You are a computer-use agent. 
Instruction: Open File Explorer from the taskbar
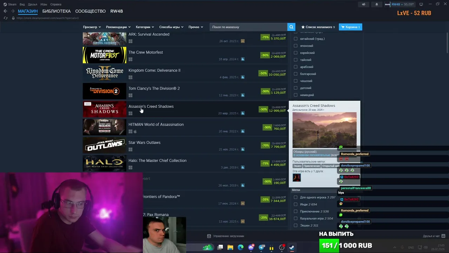(230, 247)
